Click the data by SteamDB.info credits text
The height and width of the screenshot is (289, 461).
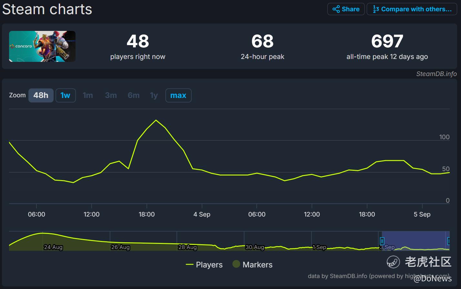[x=378, y=276]
